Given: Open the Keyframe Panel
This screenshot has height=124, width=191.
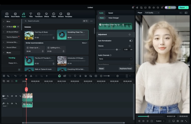Looking at the screenshot, I should 126,69.
